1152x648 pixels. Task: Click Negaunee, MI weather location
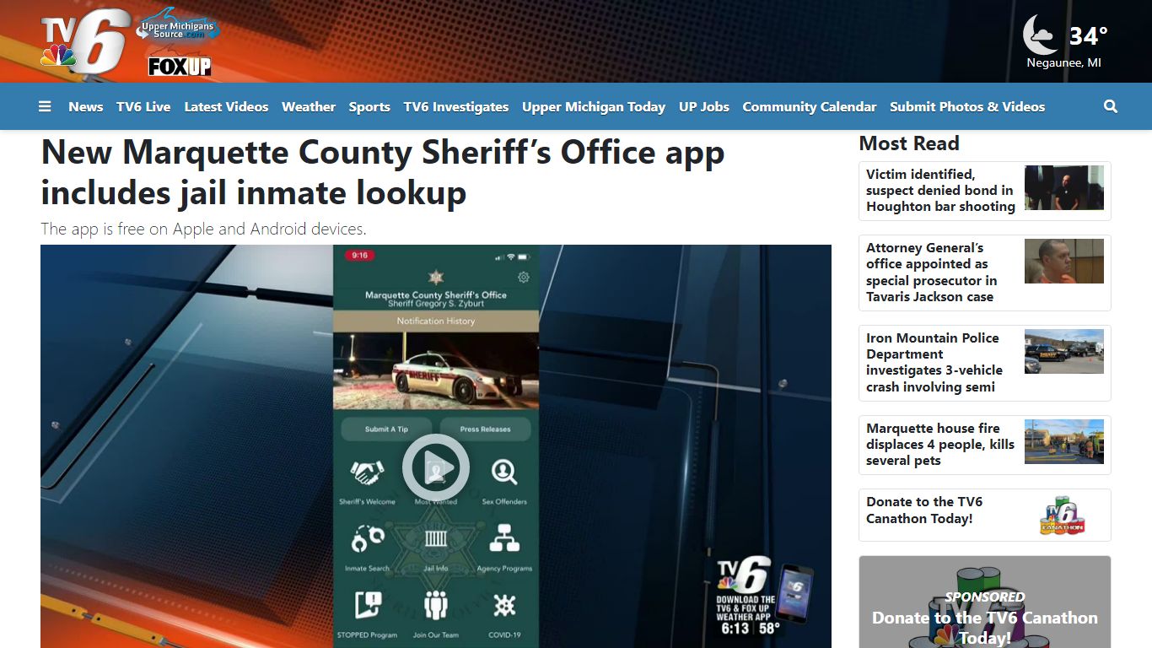click(1063, 63)
